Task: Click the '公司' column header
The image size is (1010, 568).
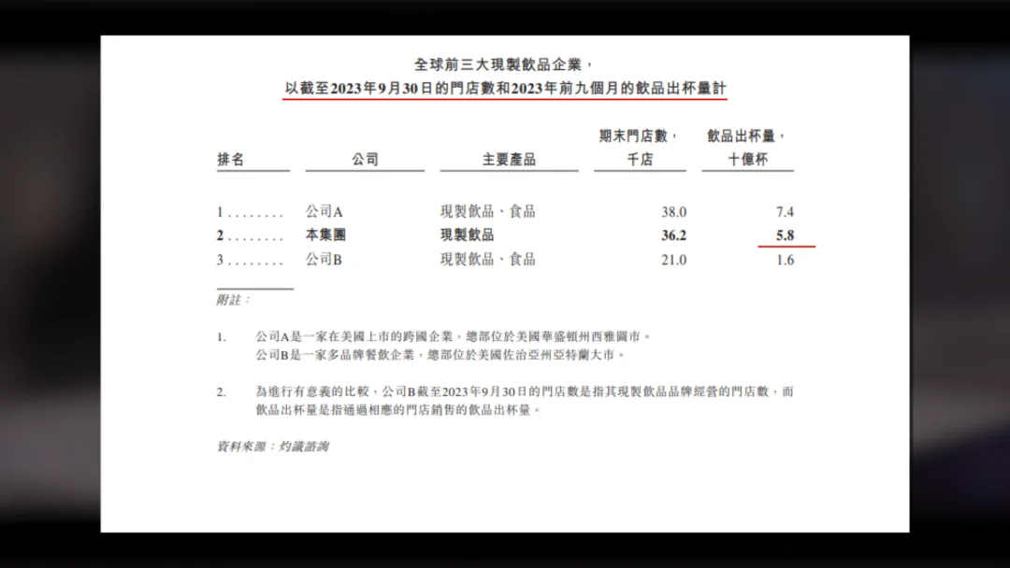Action: click(x=366, y=159)
